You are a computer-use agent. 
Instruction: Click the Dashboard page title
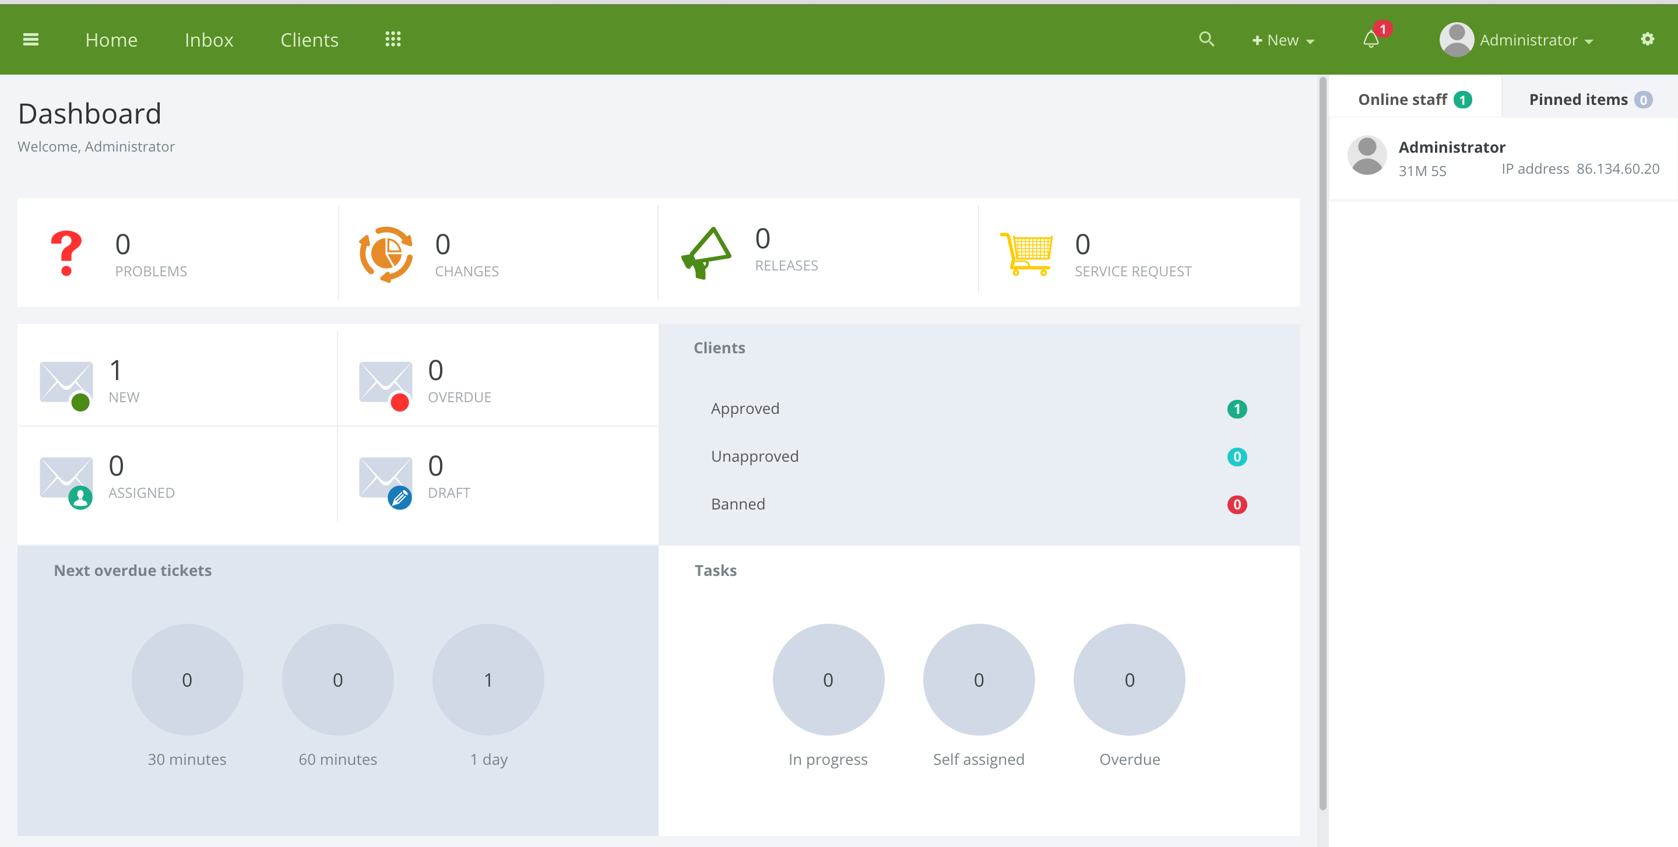tap(90, 114)
